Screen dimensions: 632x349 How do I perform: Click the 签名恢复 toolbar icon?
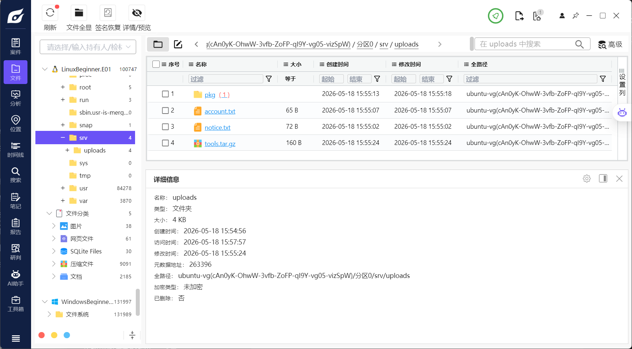pos(108,13)
